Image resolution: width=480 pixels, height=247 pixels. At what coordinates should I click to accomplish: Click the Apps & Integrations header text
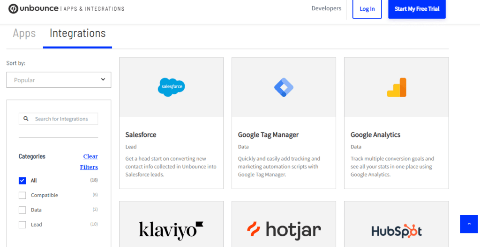tap(94, 9)
